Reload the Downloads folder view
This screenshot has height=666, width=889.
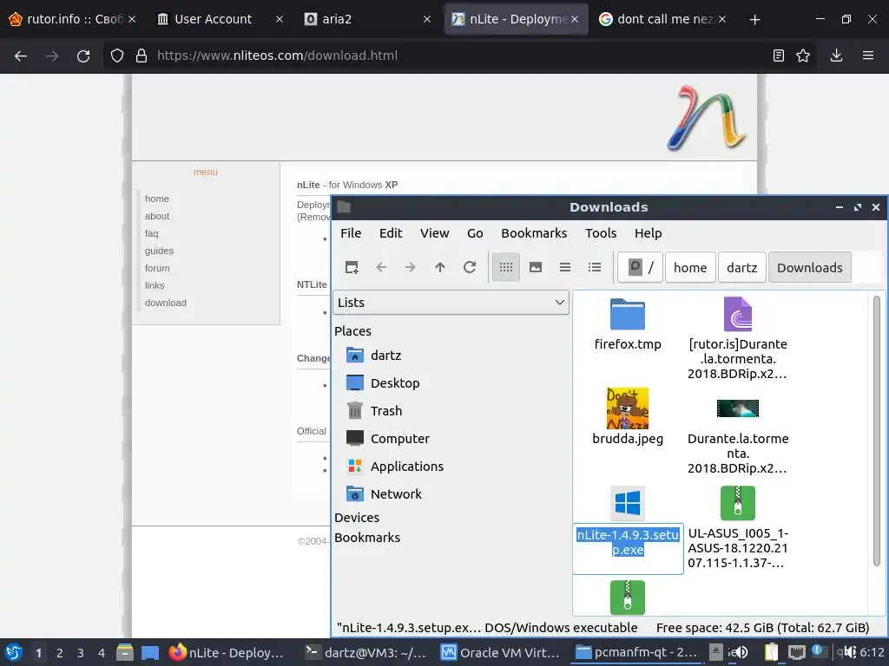[470, 267]
